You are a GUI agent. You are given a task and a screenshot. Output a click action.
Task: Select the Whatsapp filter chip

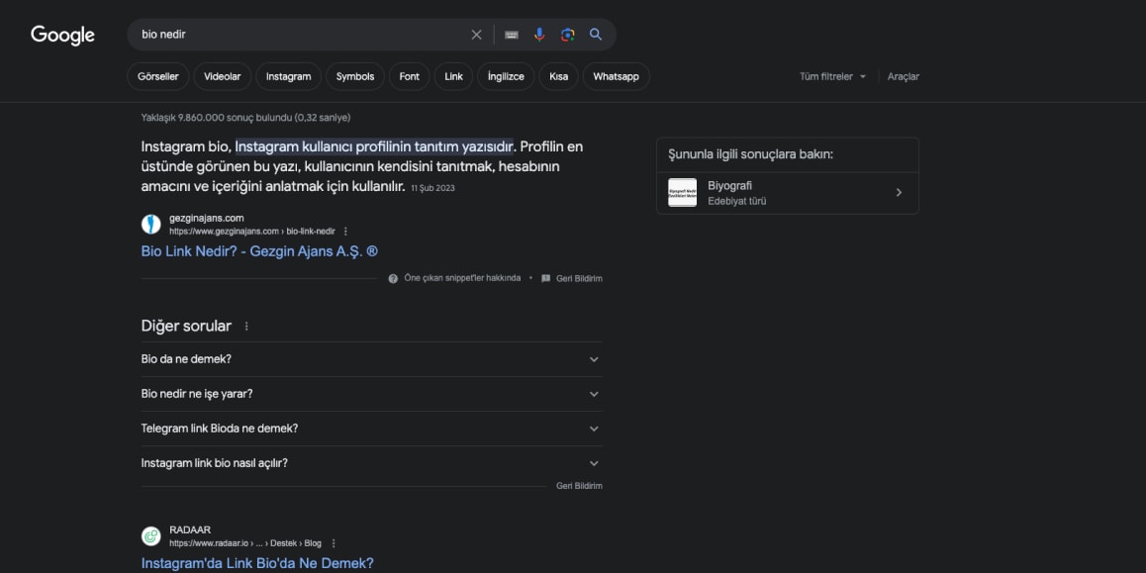[617, 77]
